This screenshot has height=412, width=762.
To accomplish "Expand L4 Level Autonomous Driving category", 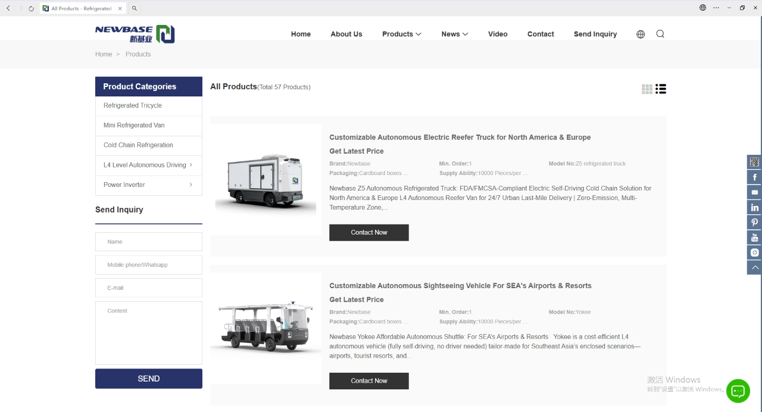I will 190,165.
